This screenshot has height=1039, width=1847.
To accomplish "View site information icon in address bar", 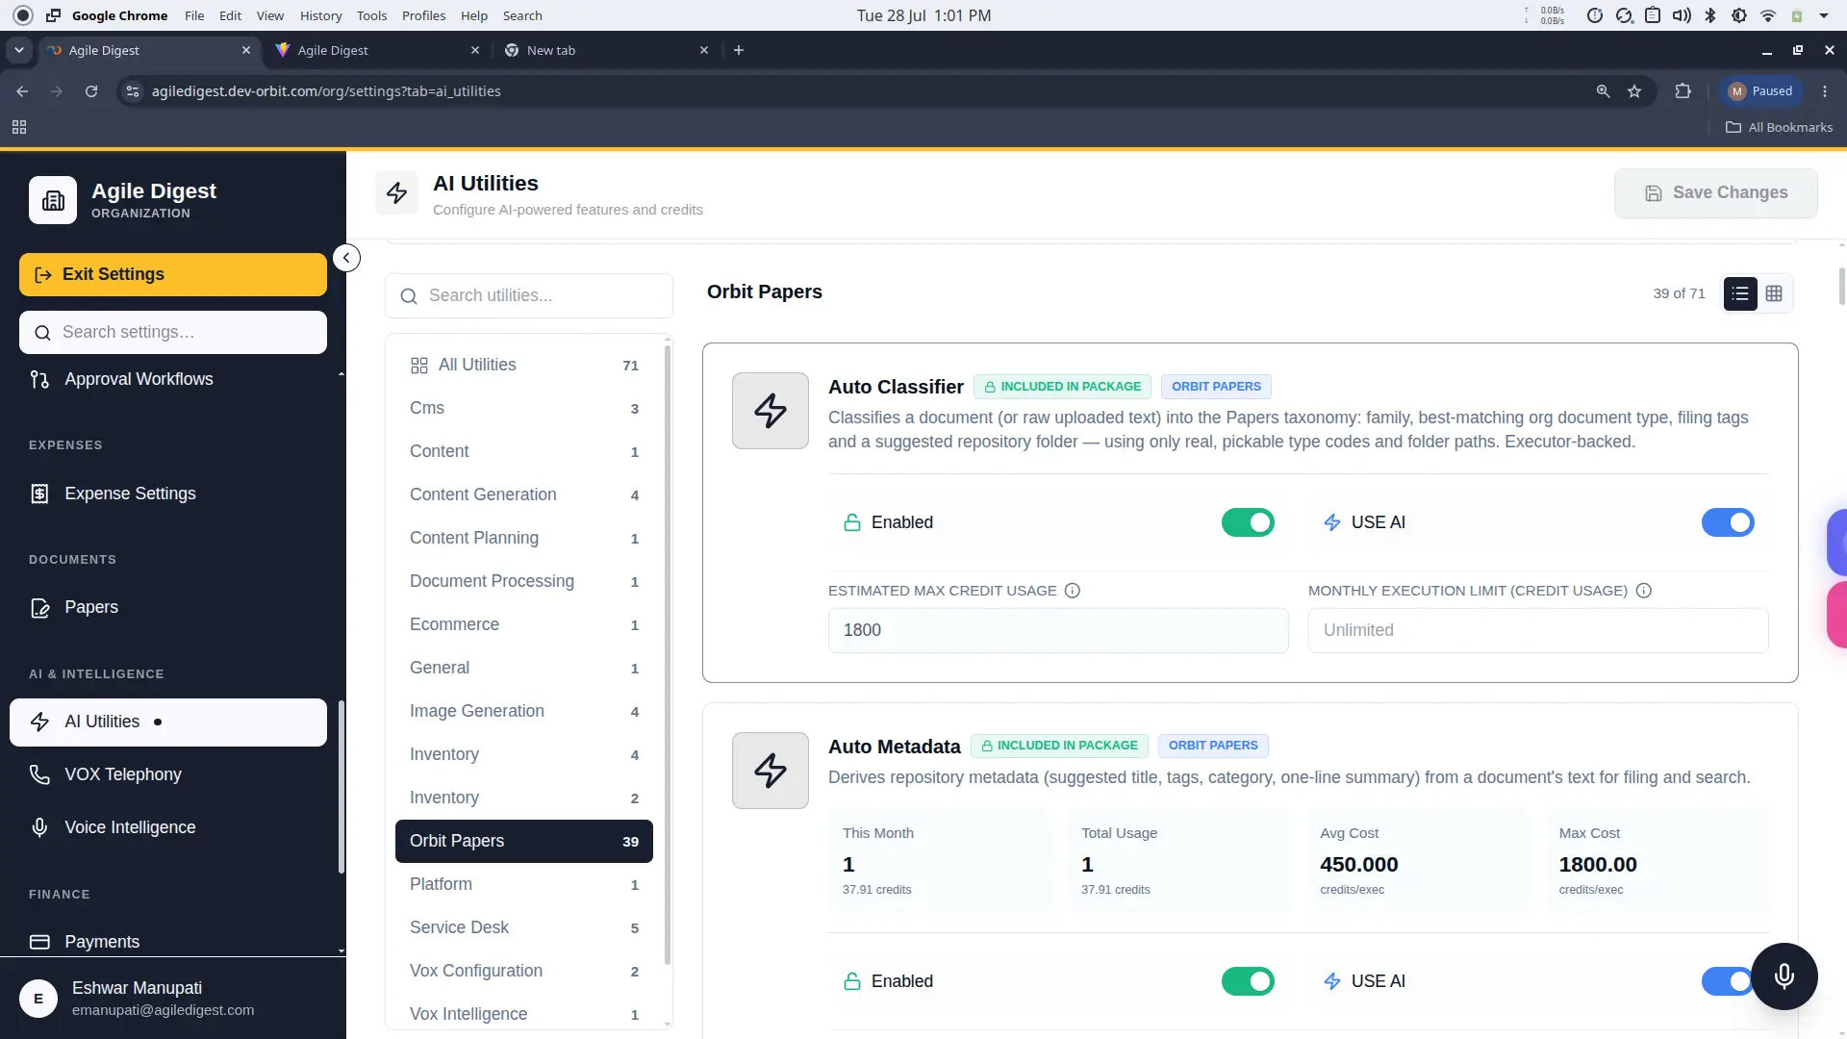I will [x=133, y=91].
